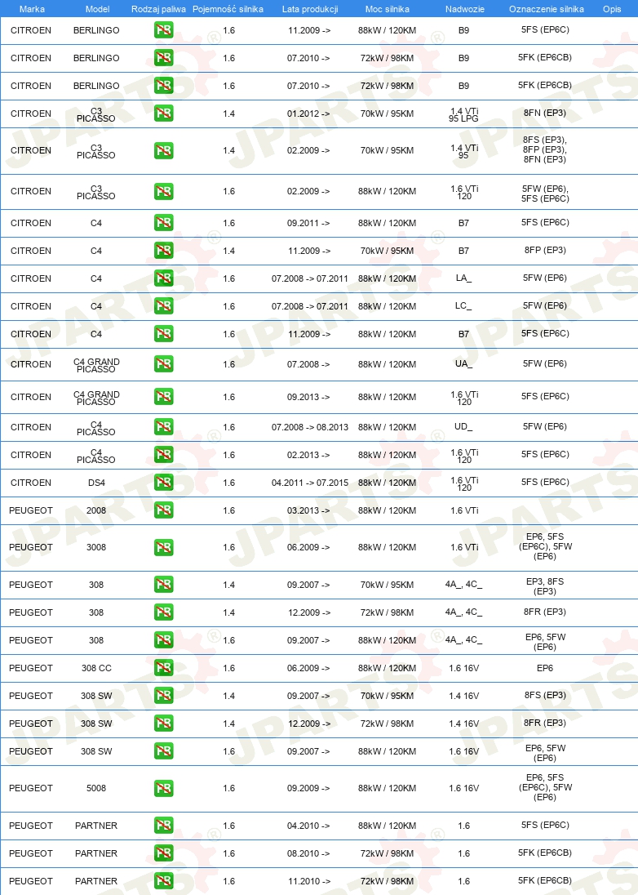
Task: Click the LC_ body code cell
Action: tap(463, 306)
